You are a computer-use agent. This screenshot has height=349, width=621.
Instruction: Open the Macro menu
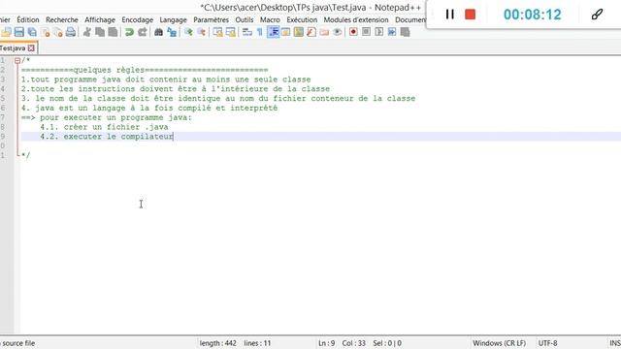[x=270, y=19]
